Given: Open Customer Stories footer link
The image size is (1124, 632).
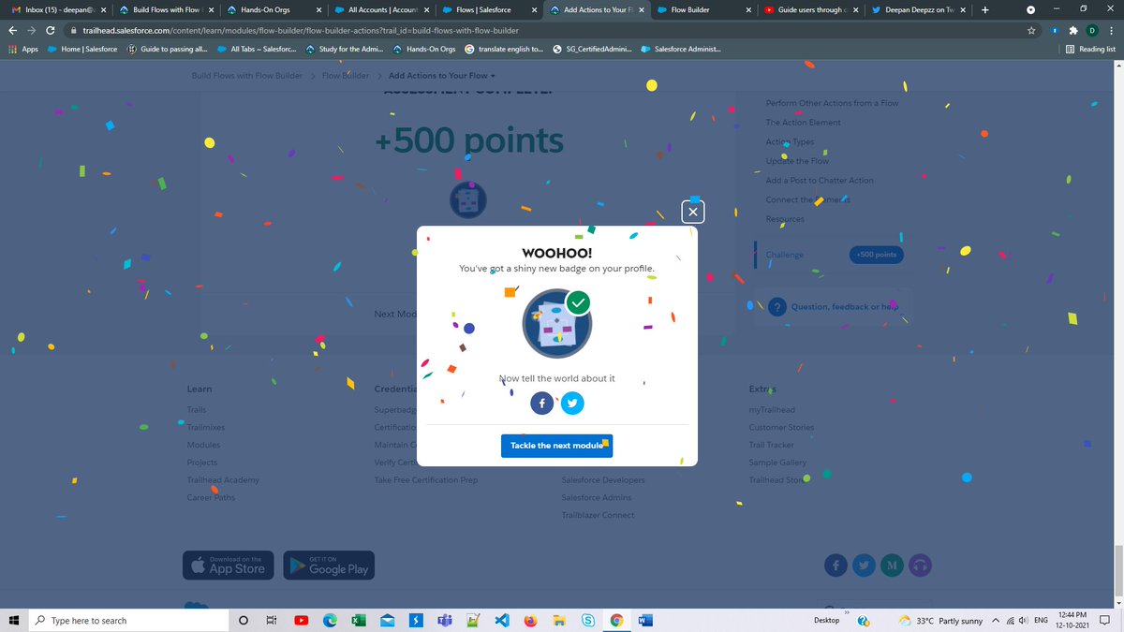Looking at the screenshot, I should (781, 427).
